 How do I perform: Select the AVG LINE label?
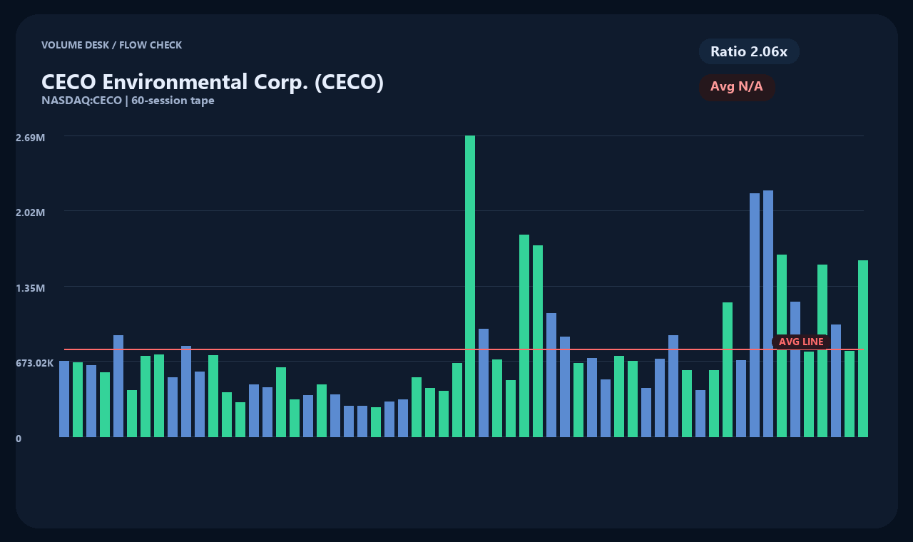tap(801, 342)
